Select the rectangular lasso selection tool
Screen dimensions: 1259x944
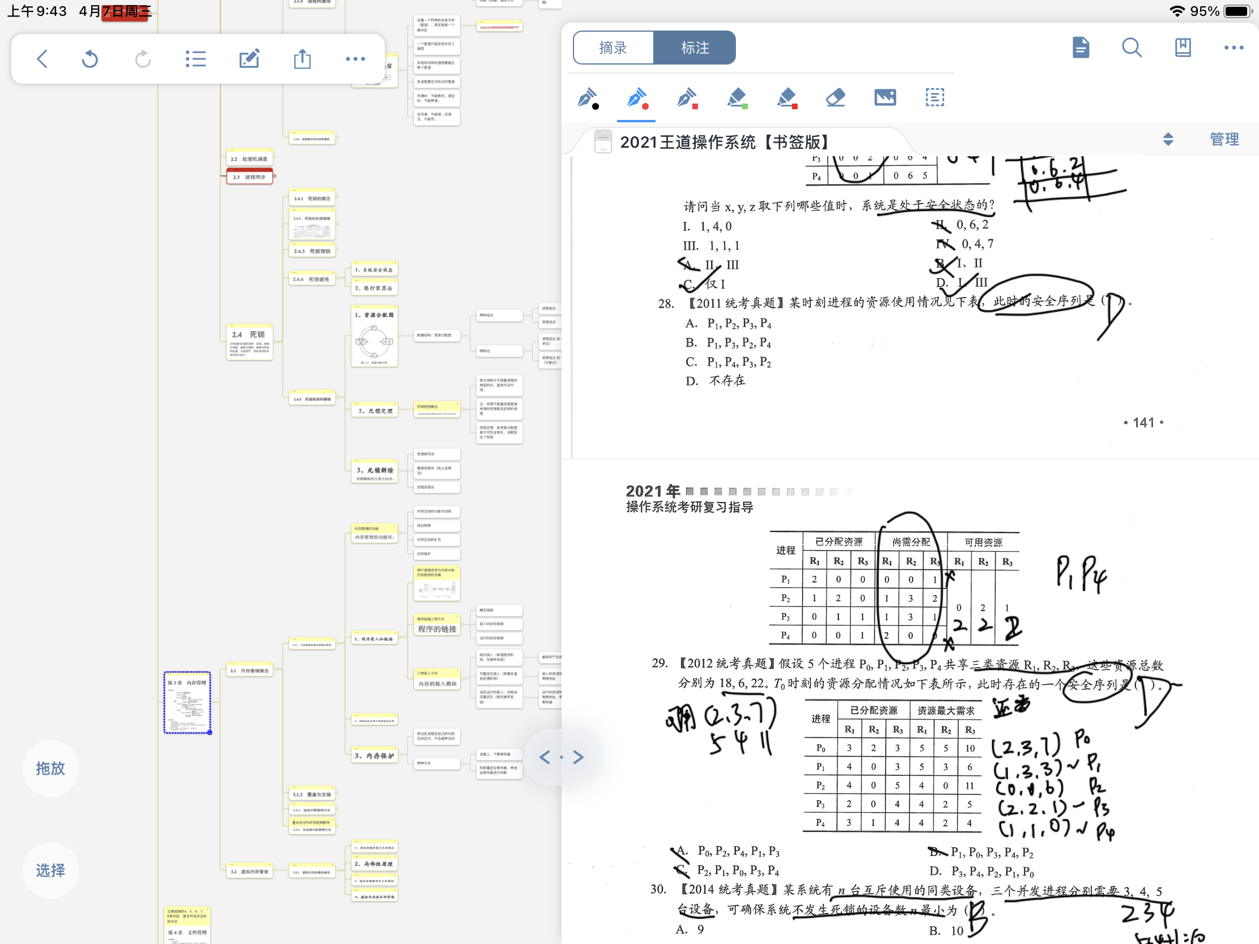934,97
